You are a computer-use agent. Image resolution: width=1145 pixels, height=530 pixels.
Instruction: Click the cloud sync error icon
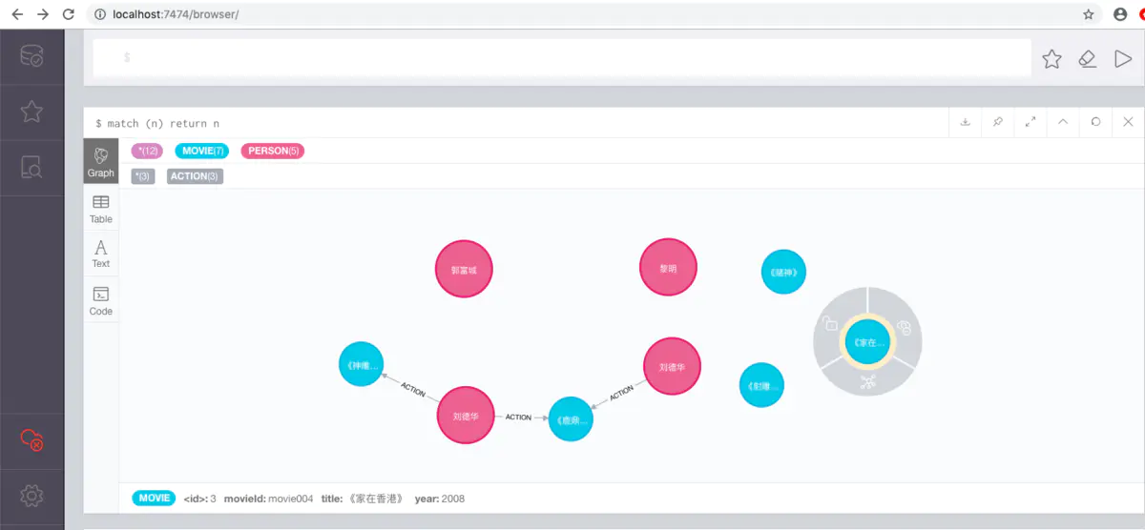(x=31, y=440)
